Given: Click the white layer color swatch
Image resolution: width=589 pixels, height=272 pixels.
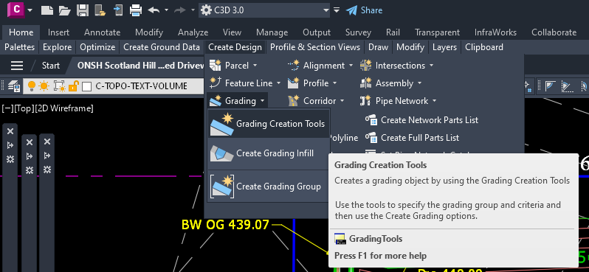Looking at the screenshot, I should [x=87, y=87].
